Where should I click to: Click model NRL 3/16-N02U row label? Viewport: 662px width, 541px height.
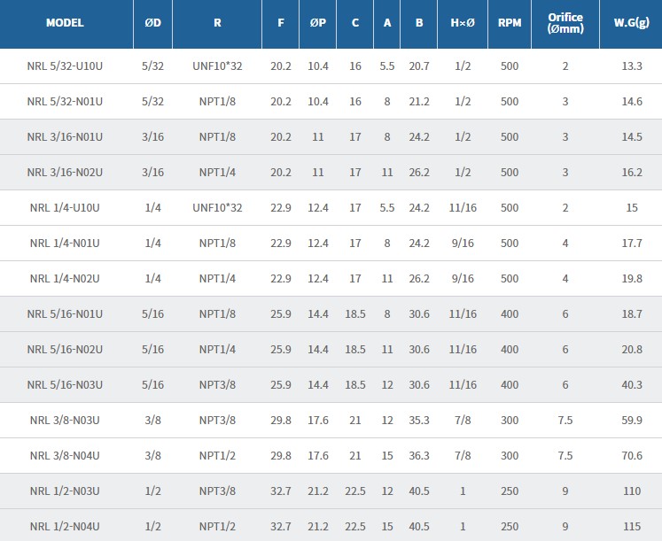(65, 173)
